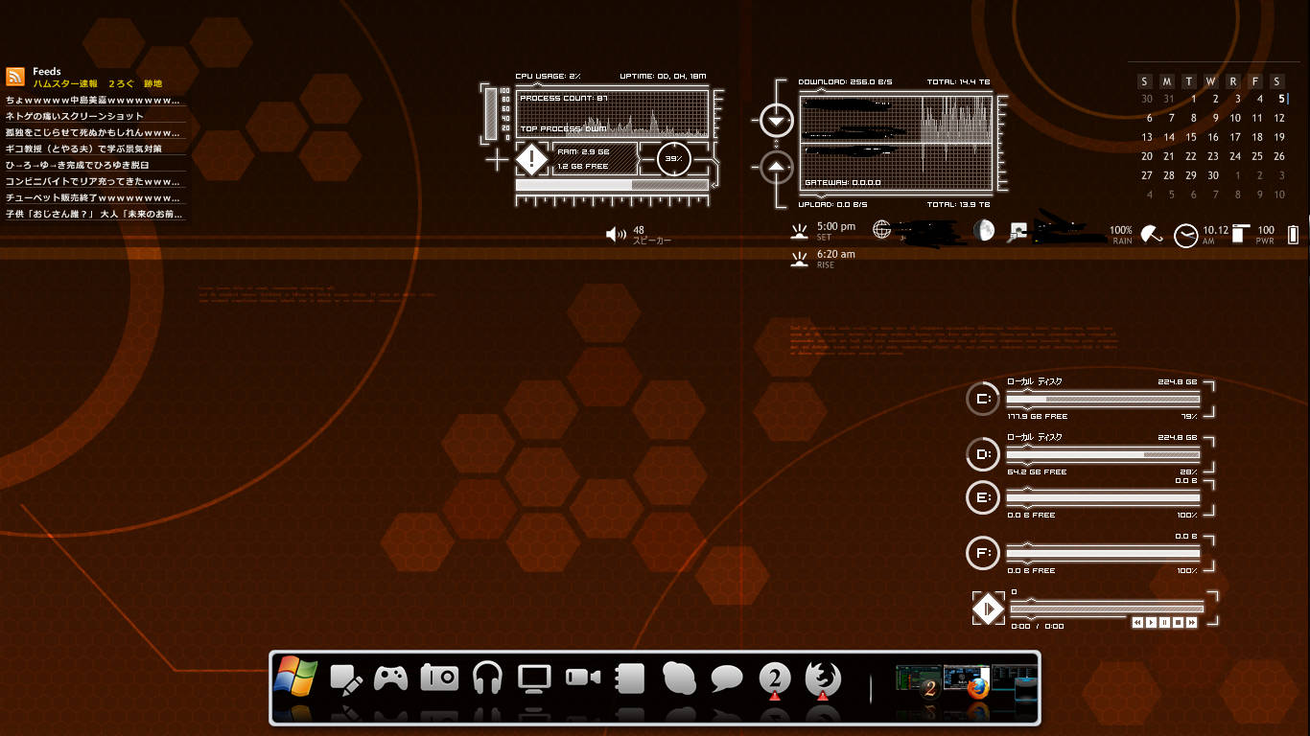This screenshot has width=1310, height=736.
Task: Select date 22 in the calendar
Action: coord(1191,156)
